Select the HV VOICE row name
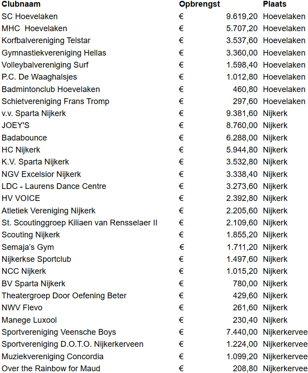The image size is (308, 373). [x=21, y=198]
